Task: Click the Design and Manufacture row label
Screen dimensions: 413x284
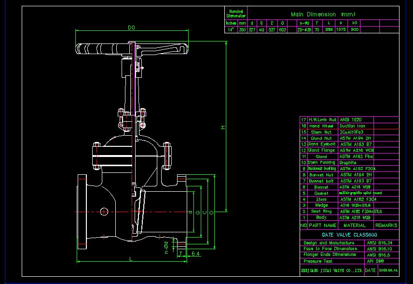Action: click(x=329, y=243)
